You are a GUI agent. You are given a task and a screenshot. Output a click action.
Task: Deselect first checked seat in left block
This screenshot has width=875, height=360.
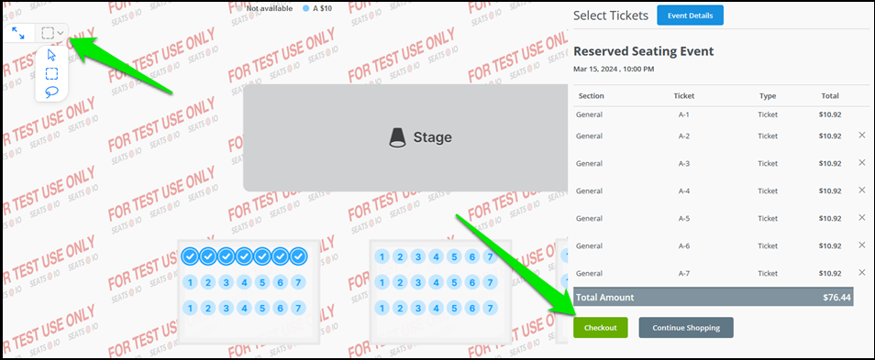coord(190,256)
